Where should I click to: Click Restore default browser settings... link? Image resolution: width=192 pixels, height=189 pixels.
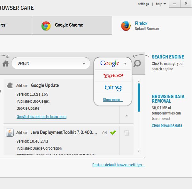(119, 165)
